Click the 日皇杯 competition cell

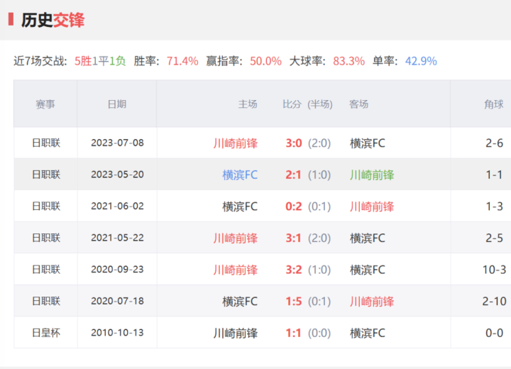(46, 333)
